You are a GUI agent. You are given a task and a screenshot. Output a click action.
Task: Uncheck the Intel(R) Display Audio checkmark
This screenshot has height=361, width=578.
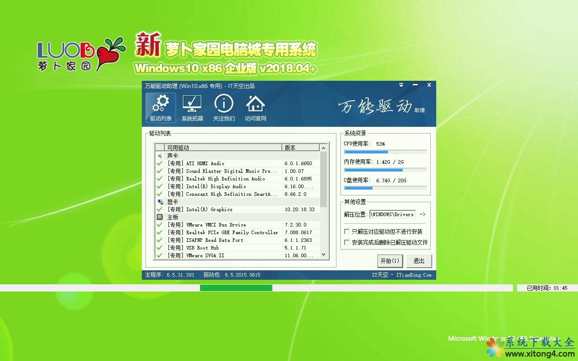coord(159,186)
